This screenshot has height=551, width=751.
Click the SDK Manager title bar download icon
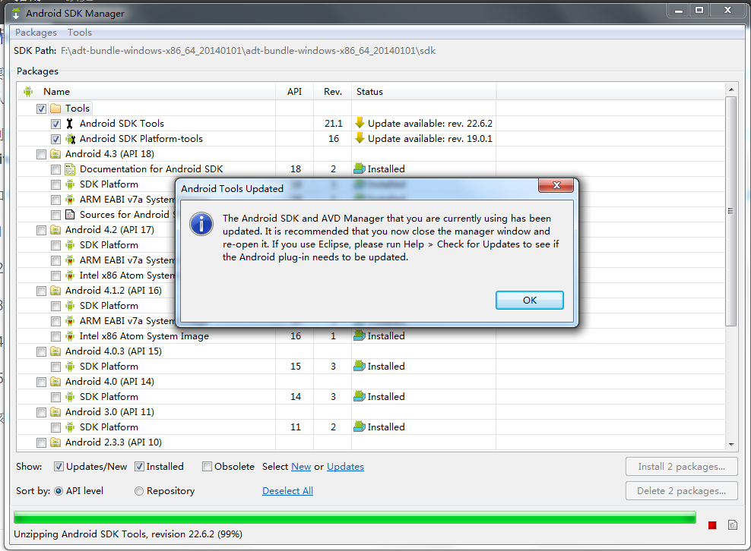16,14
